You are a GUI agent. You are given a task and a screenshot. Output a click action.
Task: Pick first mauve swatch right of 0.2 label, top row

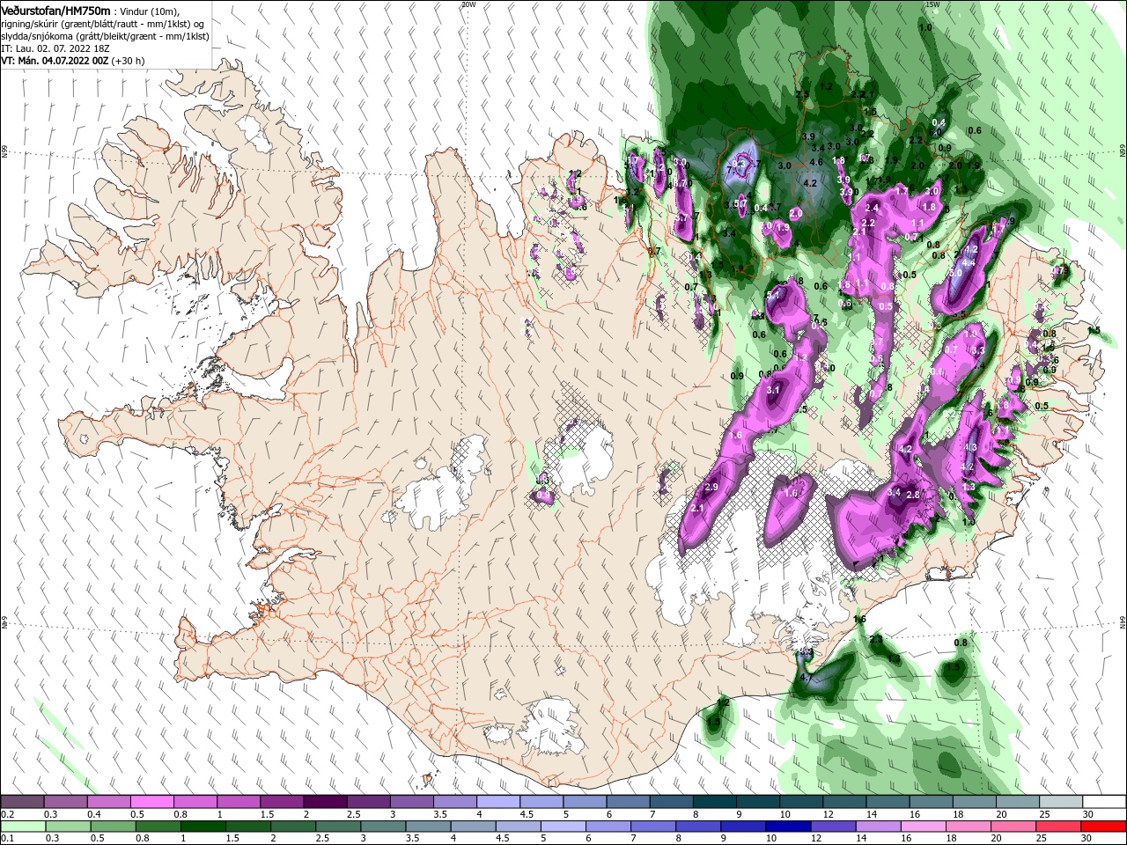tap(22, 802)
